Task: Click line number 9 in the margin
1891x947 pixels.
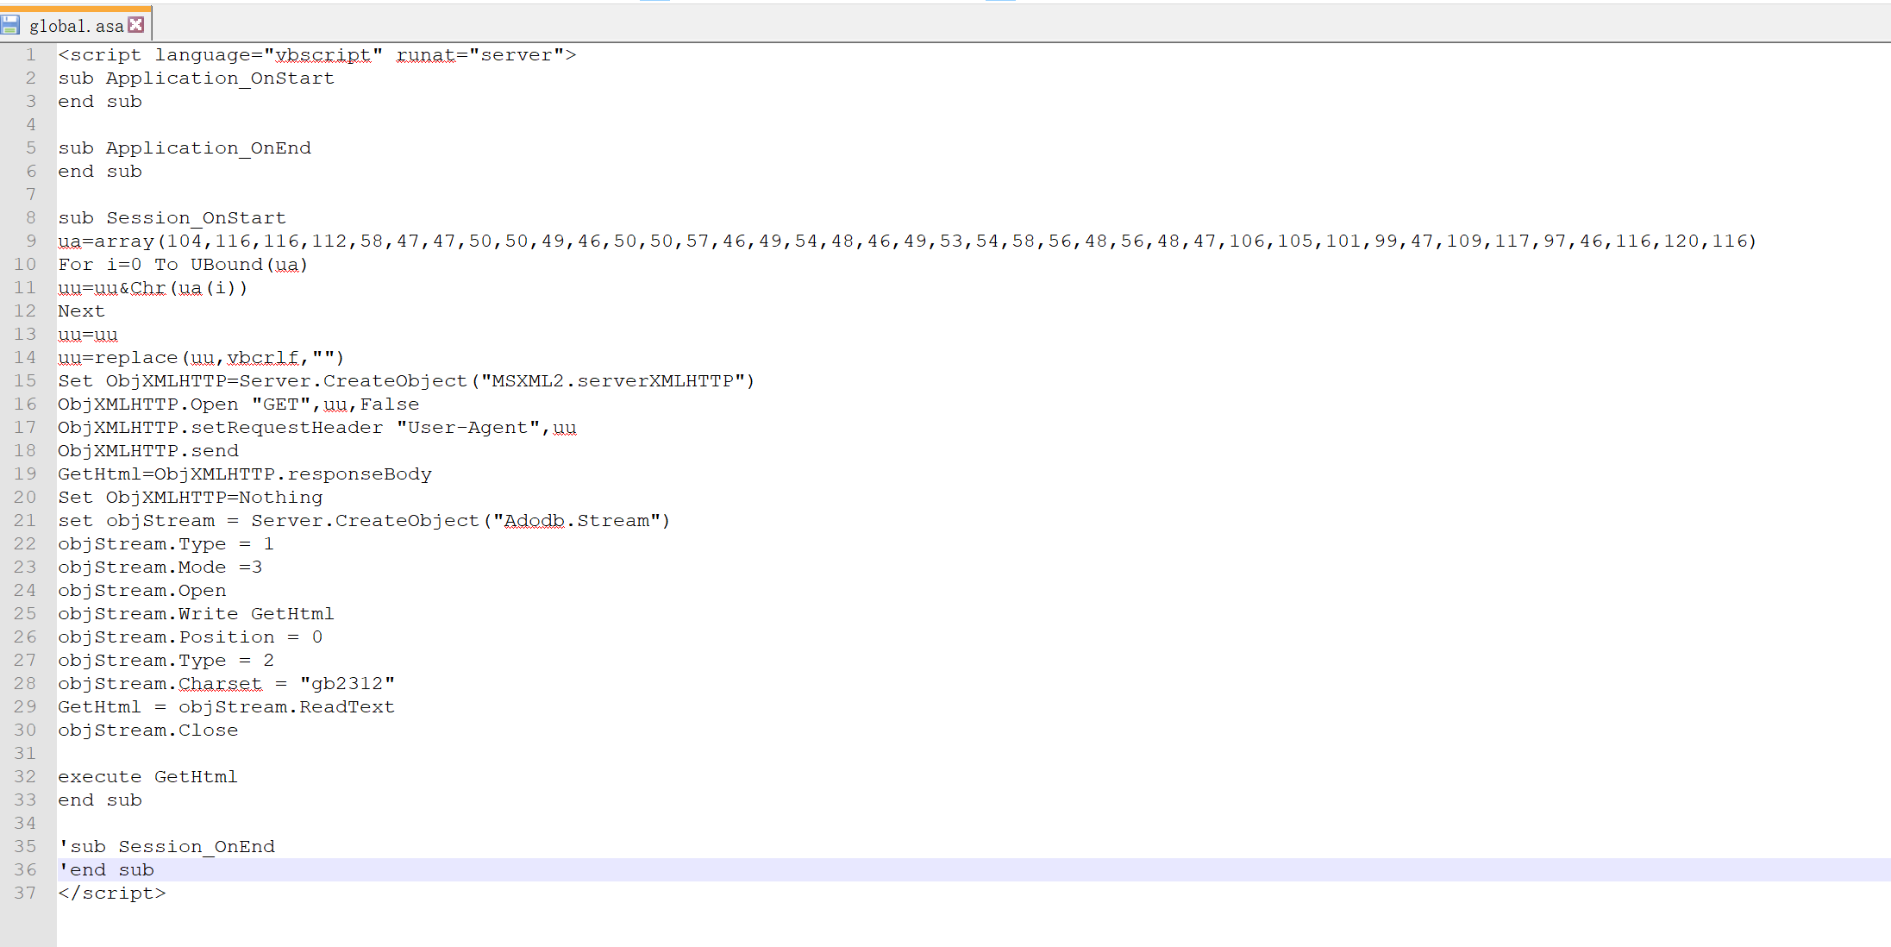Action: coord(31,241)
